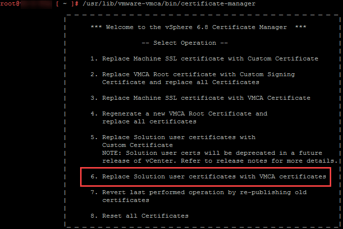Select option 3 Replace Machine SSL with VMCA Certificate
Viewport: 343px width, 229px height.
(200, 98)
